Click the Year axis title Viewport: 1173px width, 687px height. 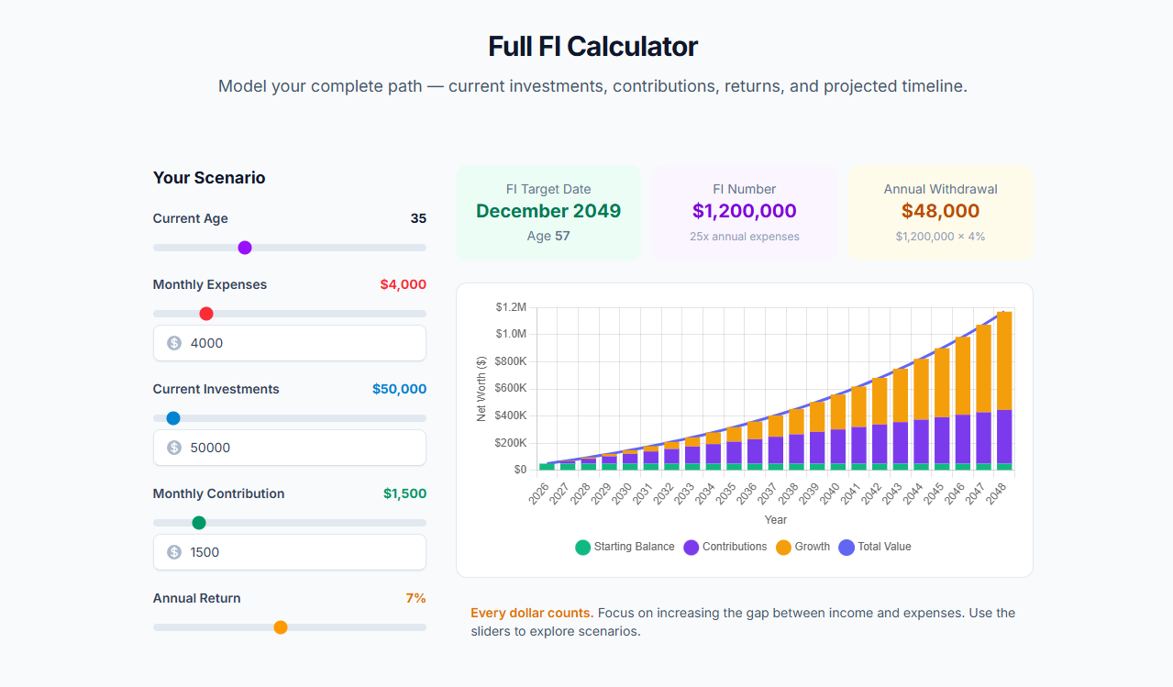pos(776,520)
